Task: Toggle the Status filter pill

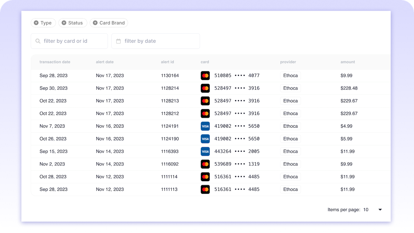Action: tap(73, 23)
